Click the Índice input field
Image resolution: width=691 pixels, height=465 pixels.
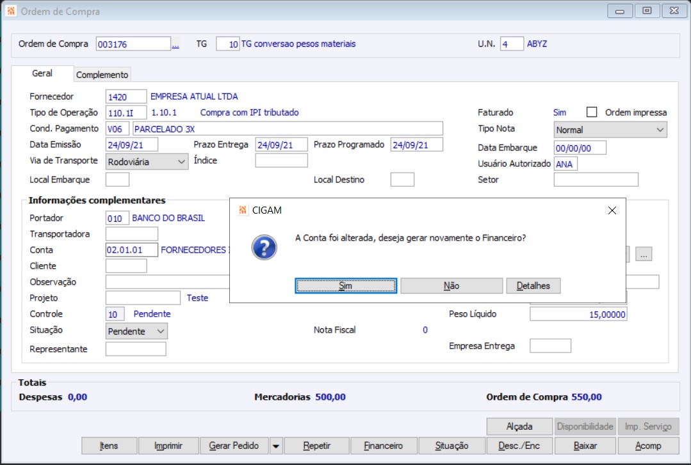point(281,161)
